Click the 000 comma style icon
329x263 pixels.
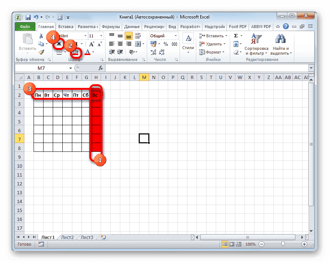click(174, 43)
